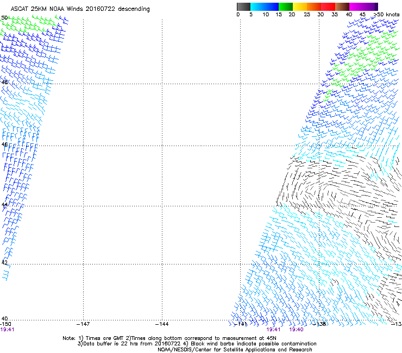Click the latitude label '42'
Viewport: 402px width, 353px height.
click(x=4, y=262)
